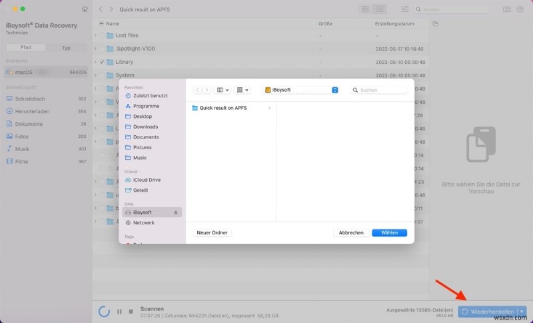Click the scanning progress spinner
The height and width of the screenshot is (323, 533).
104,312
